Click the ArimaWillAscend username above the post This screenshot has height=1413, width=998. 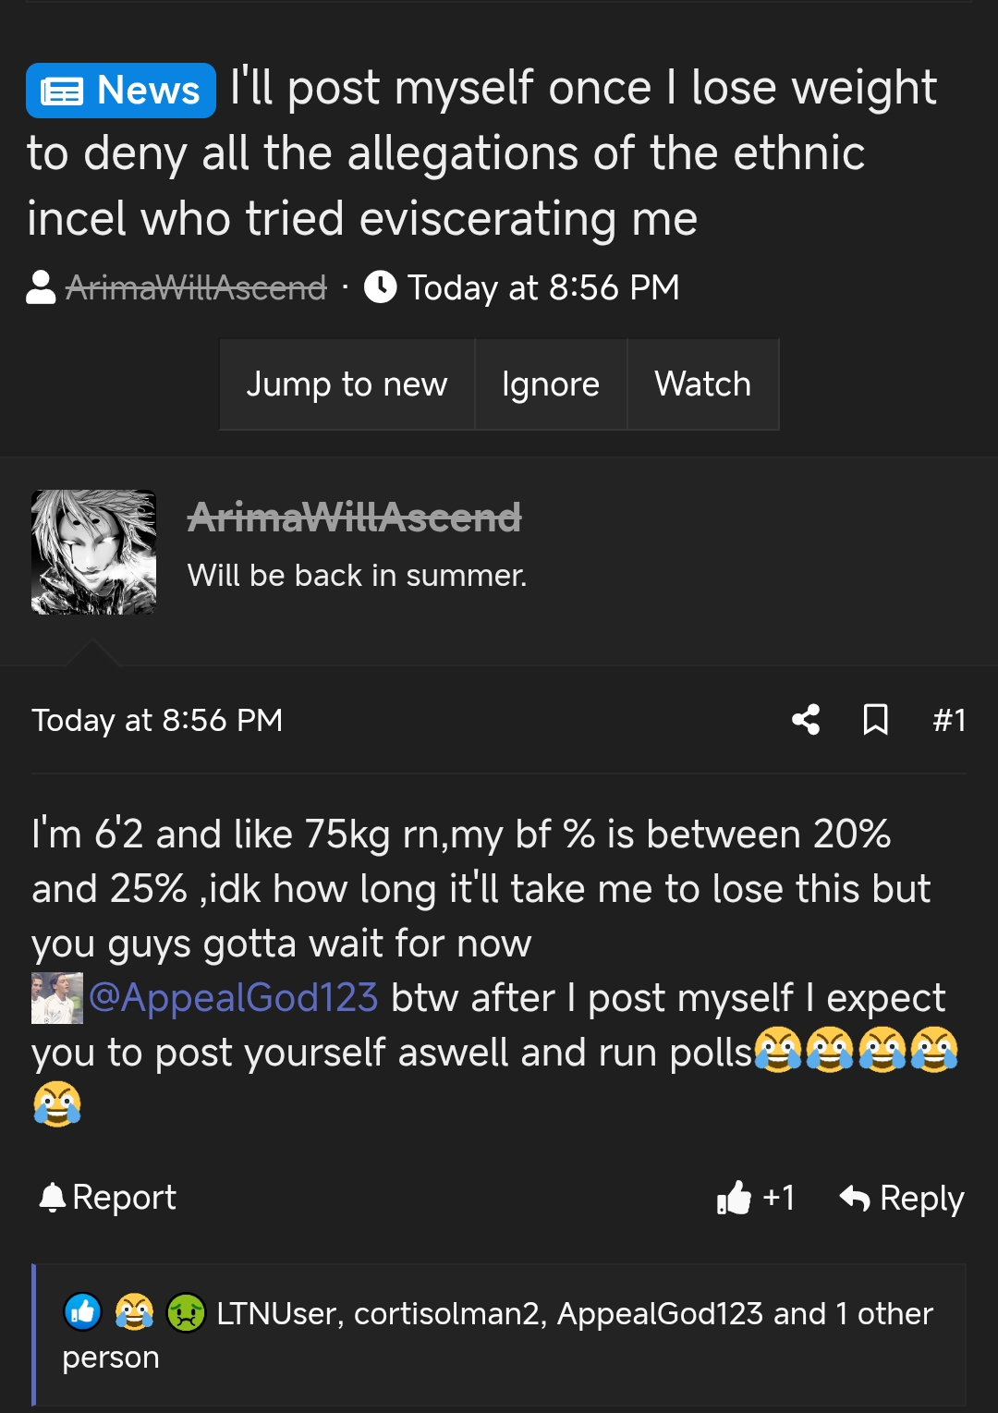(x=354, y=518)
